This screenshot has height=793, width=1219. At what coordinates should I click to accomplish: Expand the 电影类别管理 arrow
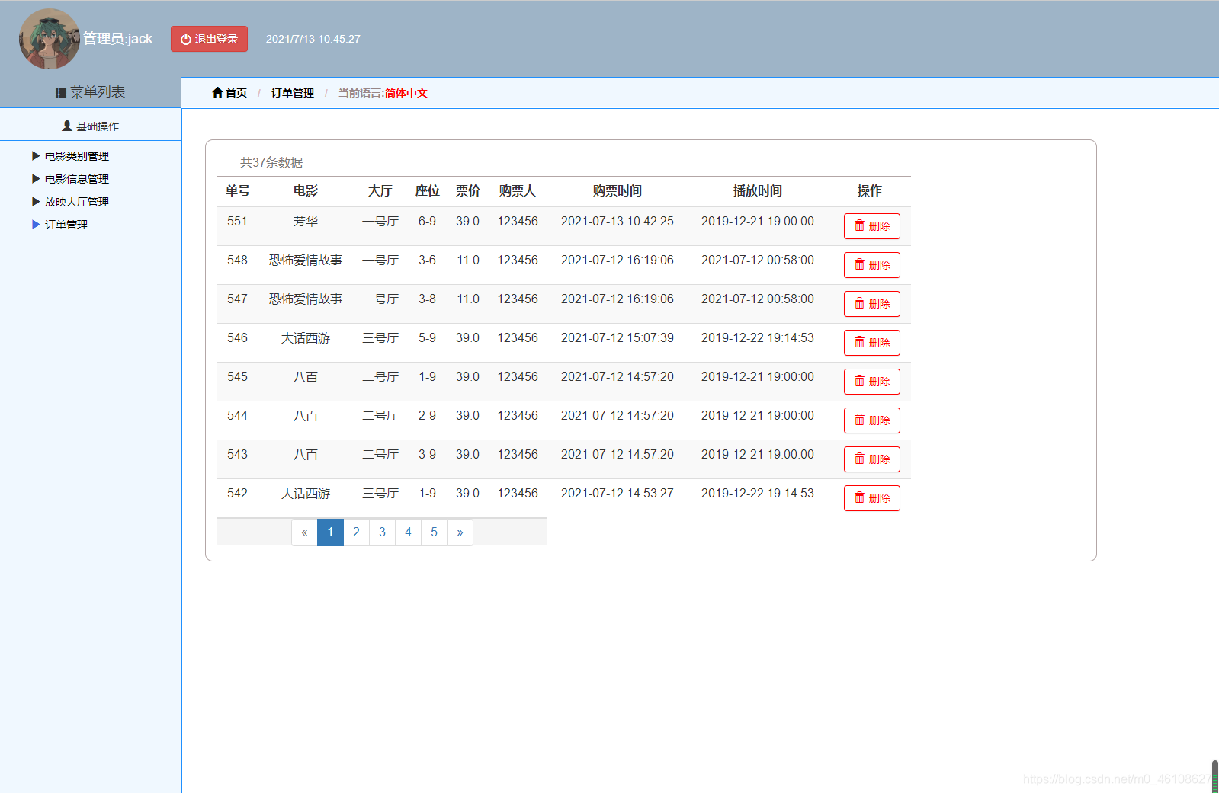coord(36,156)
